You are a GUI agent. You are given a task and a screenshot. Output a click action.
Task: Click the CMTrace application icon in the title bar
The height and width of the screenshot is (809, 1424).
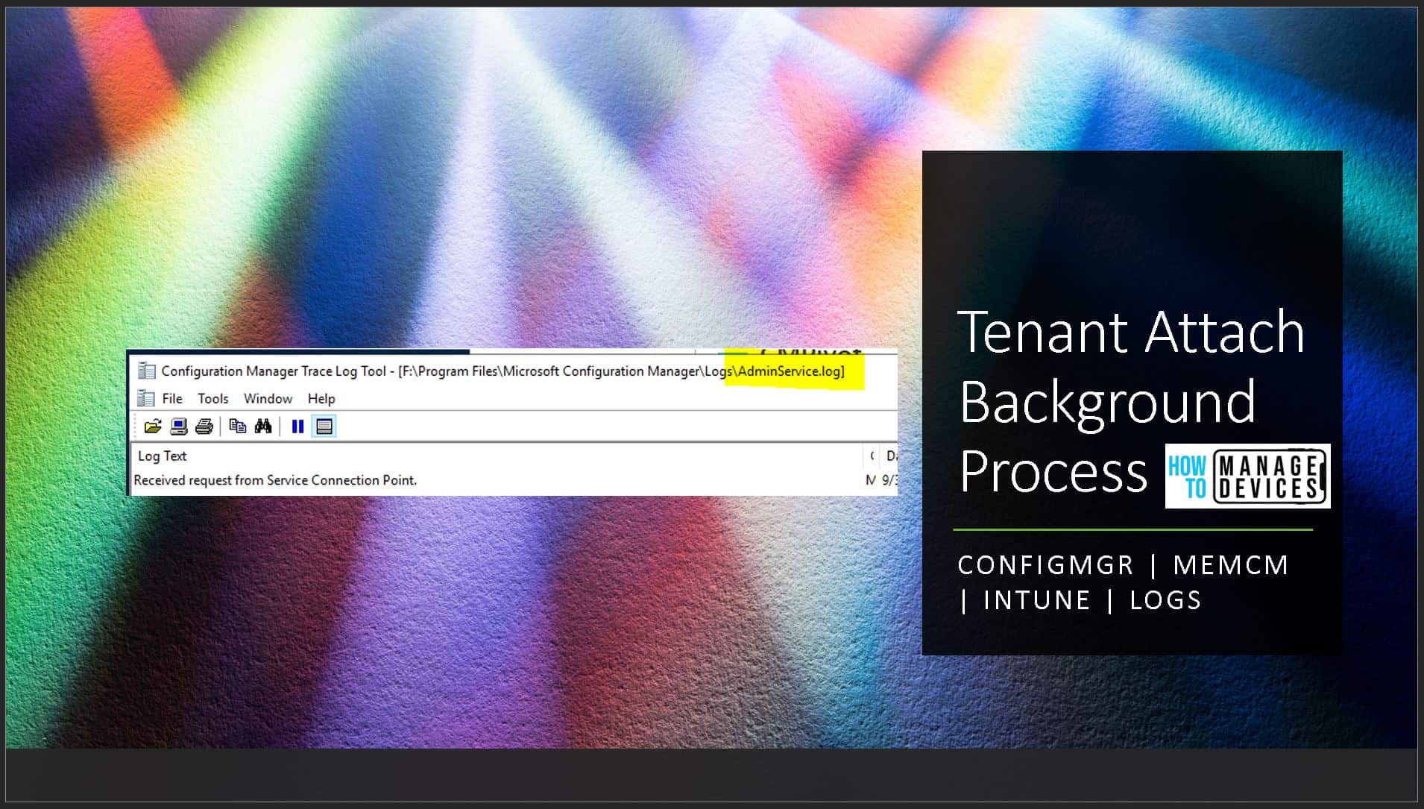(x=146, y=370)
